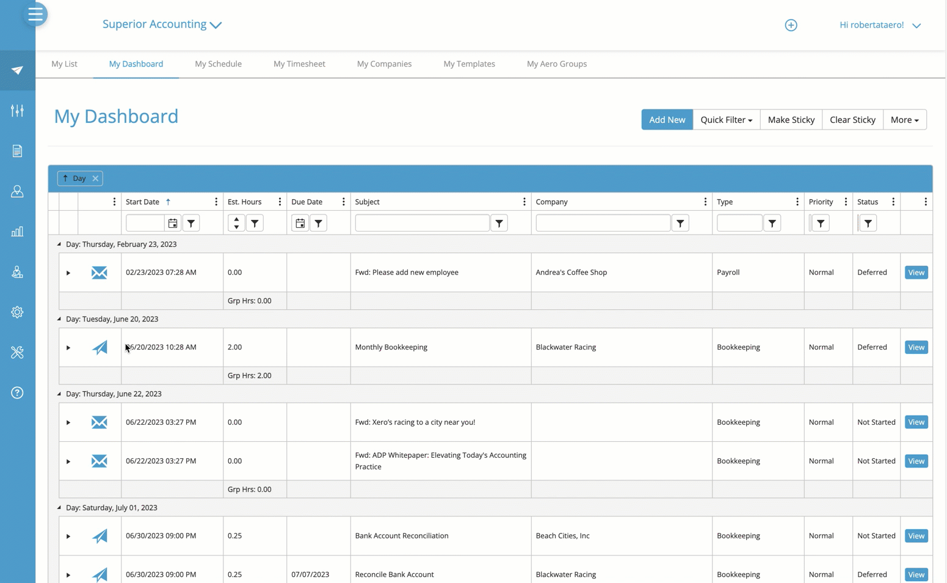
Task: Switch to the My Schedule tab
Action: pos(218,64)
